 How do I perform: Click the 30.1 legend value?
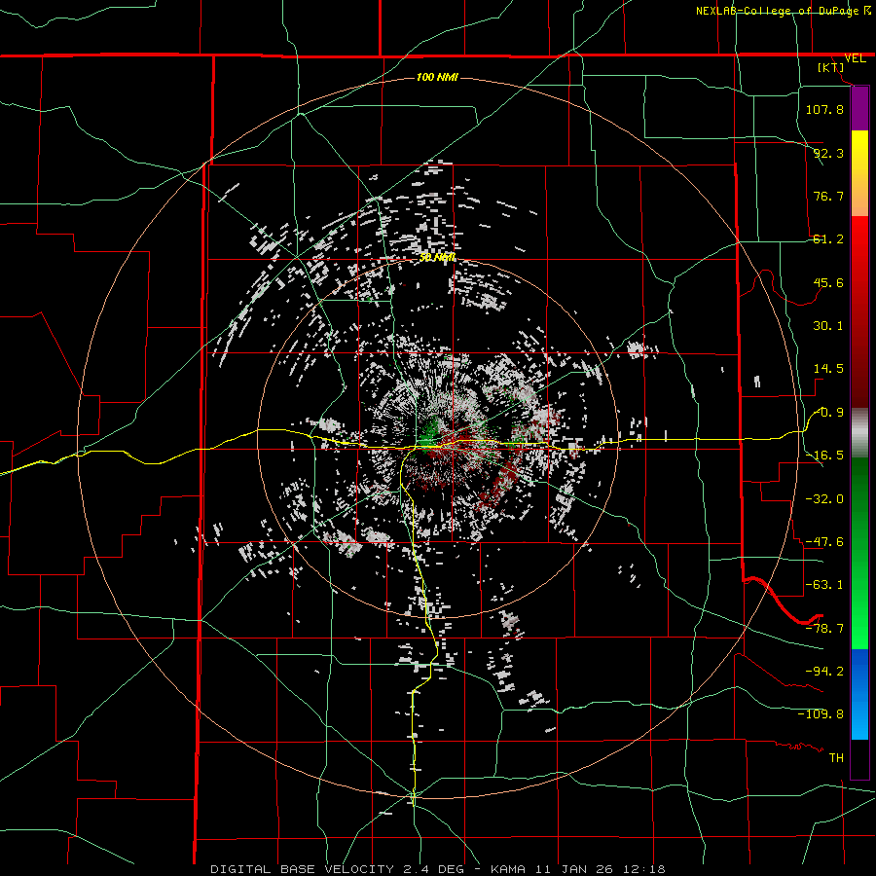(828, 326)
